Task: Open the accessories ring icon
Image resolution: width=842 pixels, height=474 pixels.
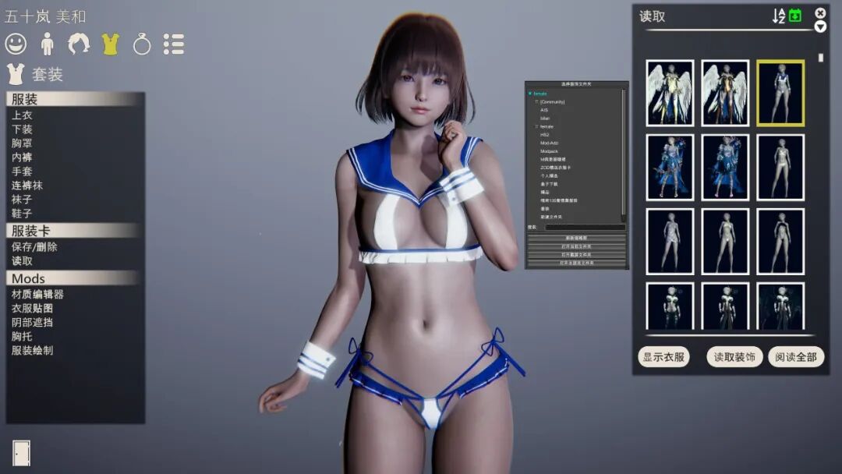Action: (142, 44)
